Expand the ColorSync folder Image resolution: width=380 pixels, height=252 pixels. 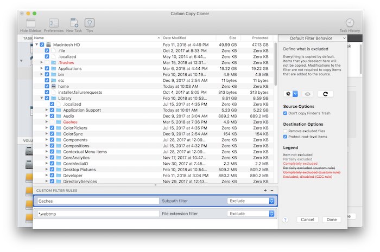pos(47,133)
